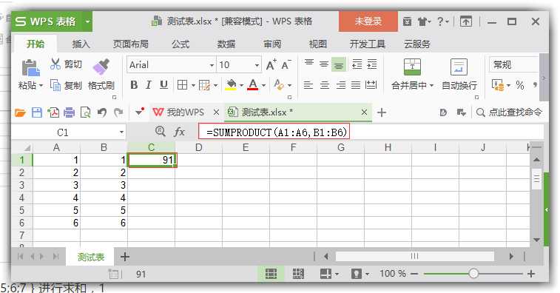Image resolution: width=560 pixels, height=293 pixels.
Task: Open folder icon in quick toolbar
Action: tap(21, 113)
